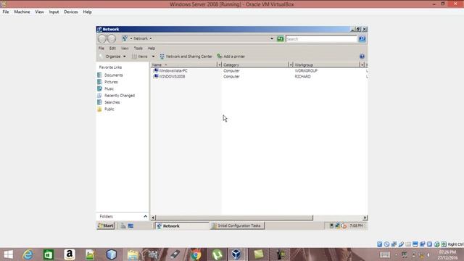Click the green refresh button beside address bar
Screen dimensions: 464x261
click(280, 38)
